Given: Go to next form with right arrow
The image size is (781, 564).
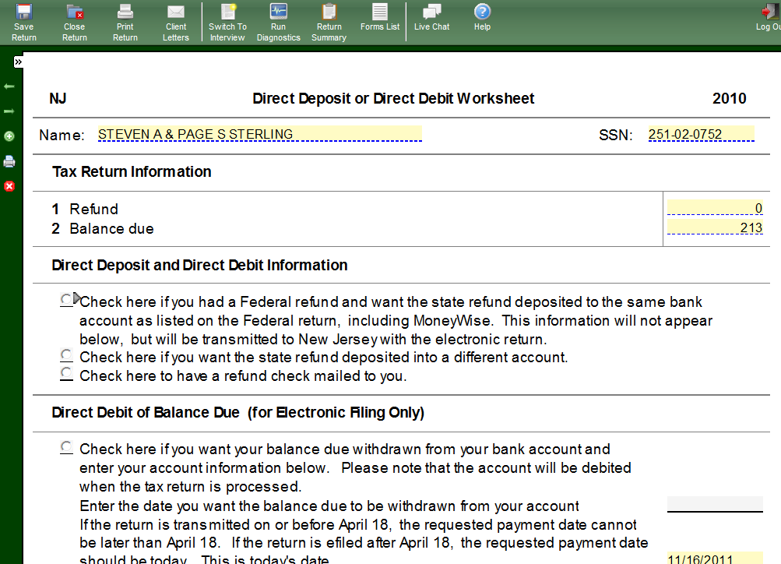Looking at the screenshot, I should click(9, 111).
